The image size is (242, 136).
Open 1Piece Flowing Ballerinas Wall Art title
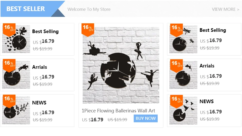click(x=118, y=111)
